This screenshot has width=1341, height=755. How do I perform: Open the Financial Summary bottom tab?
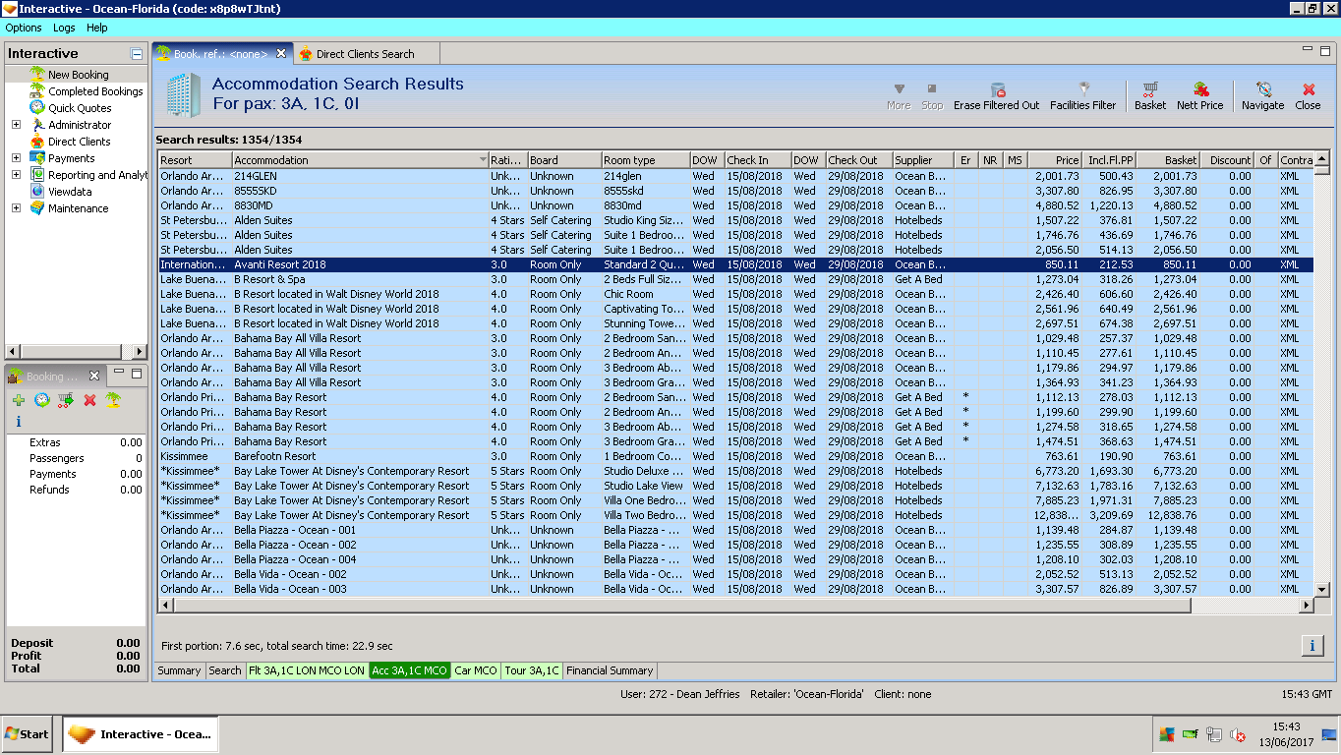(610, 670)
